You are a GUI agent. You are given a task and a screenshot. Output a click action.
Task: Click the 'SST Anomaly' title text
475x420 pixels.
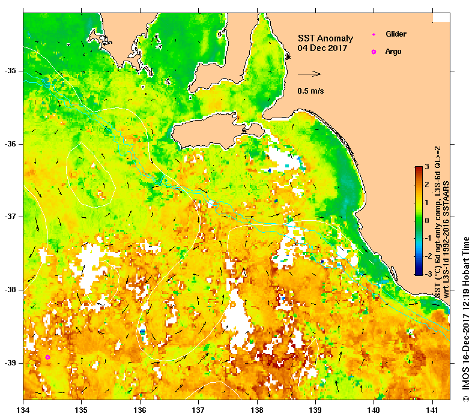point(325,38)
